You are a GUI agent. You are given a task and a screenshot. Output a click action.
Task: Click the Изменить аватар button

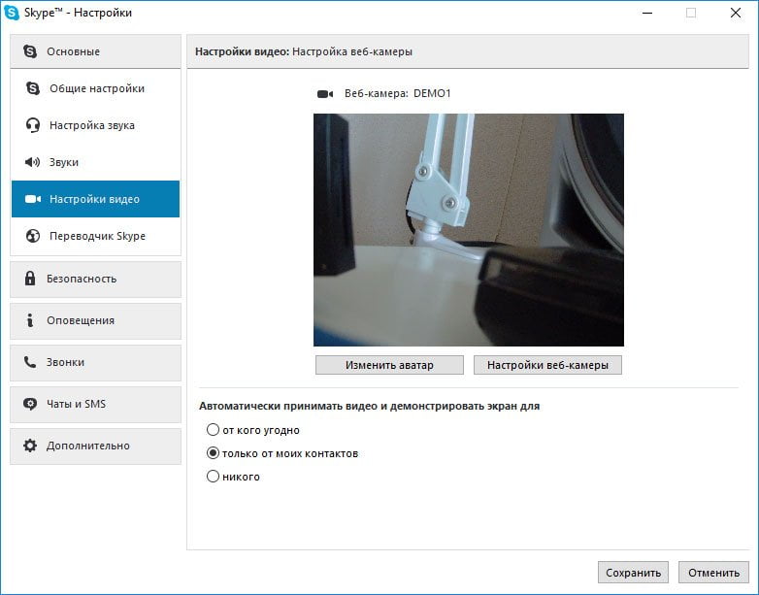[x=389, y=365]
